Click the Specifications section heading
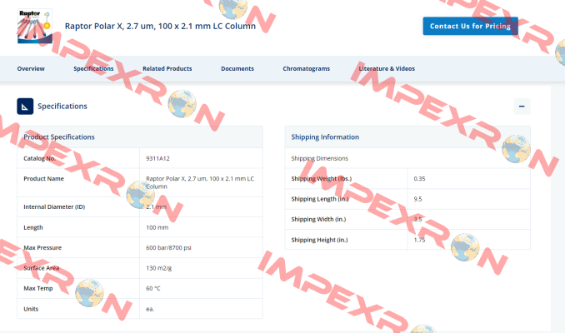565x333 pixels. [x=62, y=107]
